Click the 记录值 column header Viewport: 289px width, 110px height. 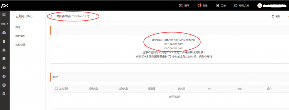(x=152, y=89)
